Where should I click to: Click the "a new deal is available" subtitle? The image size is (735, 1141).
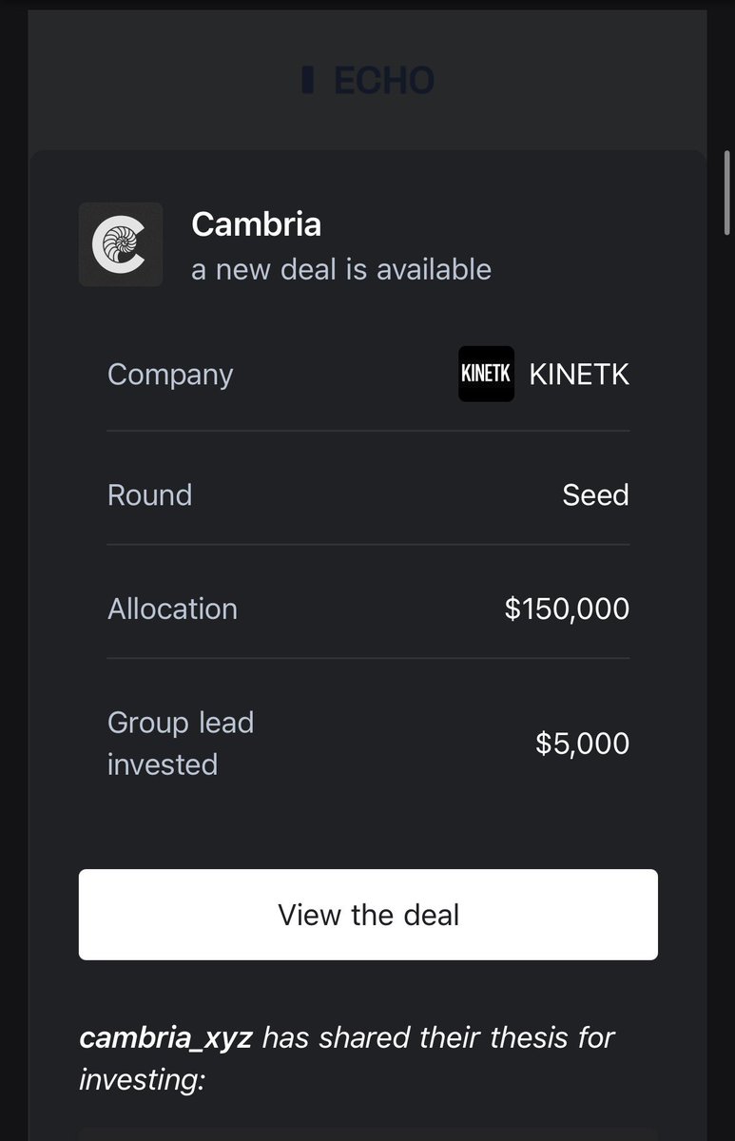[341, 269]
